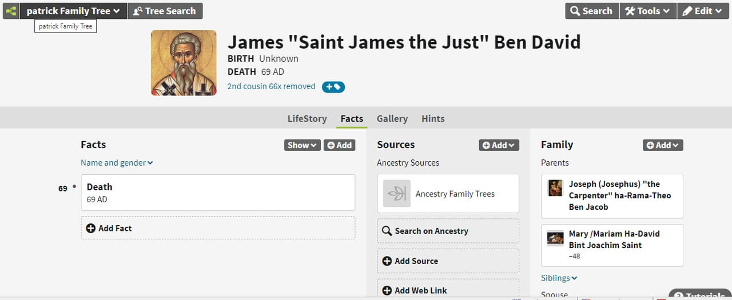
Task: Click the Add Fact plus button
Action: click(91, 228)
